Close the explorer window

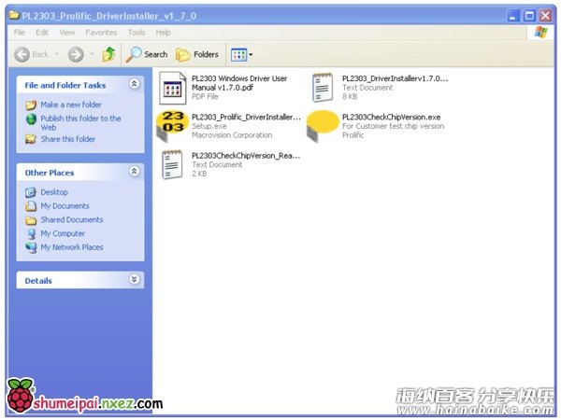[x=546, y=16]
